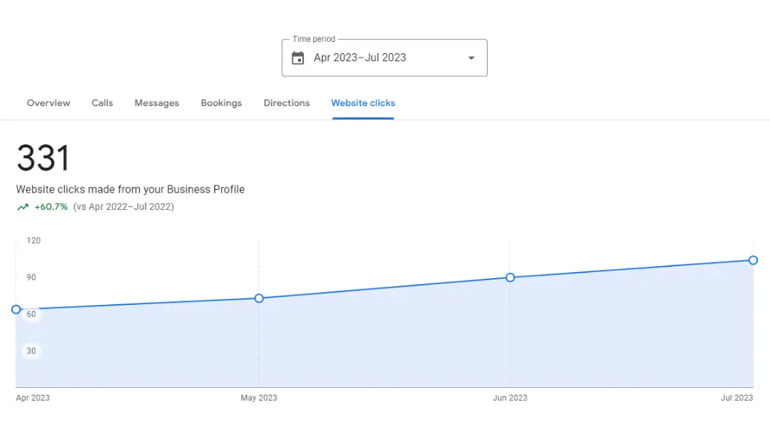
Task: Click the Jun 2023 data point on chart
Action: (x=510, y=278)
